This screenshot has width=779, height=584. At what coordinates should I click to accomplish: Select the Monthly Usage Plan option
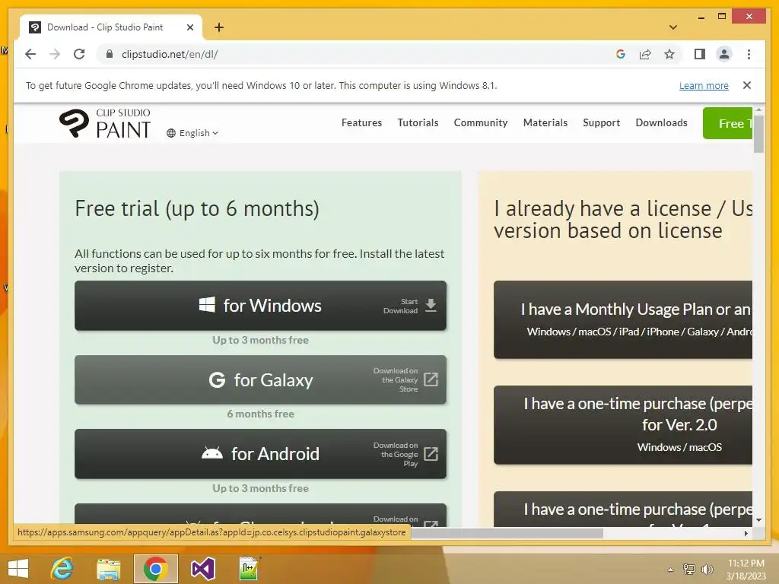[x=623, y=319]
